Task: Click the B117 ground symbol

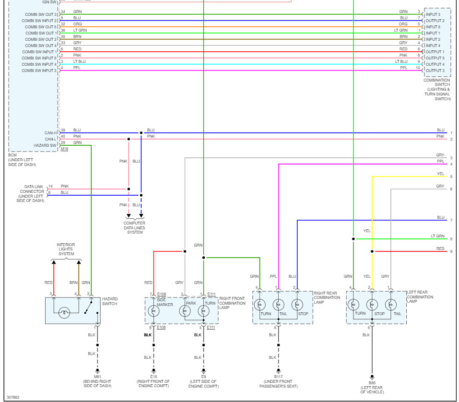Action: (278, 371)
